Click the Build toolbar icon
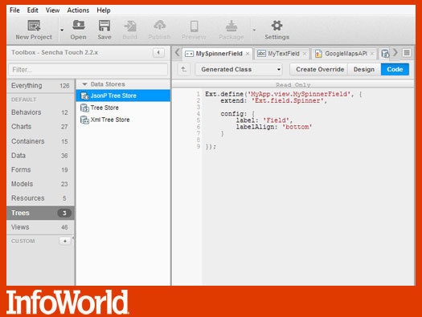422x317 pixels. coord(130,26)
